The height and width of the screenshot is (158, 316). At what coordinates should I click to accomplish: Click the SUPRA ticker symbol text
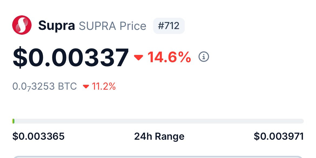(98, 26)
